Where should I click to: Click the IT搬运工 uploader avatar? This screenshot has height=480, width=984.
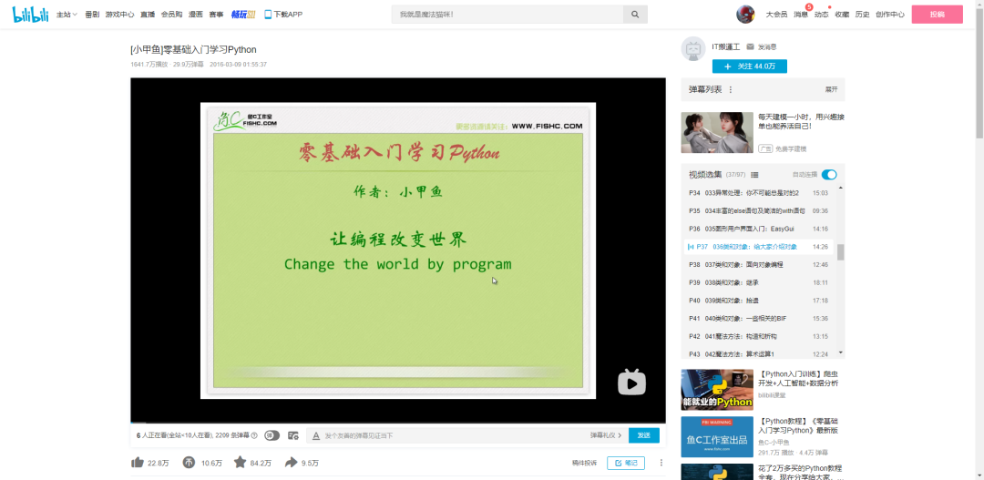(692, 49)
